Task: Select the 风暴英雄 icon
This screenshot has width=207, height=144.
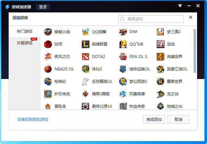Action: tap(123, 94)
